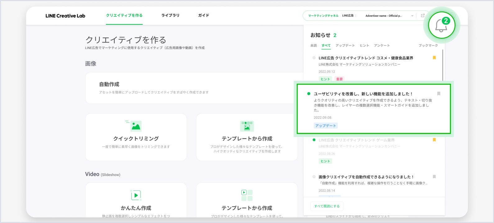Click the image template grid icon

tap(247, 126)
